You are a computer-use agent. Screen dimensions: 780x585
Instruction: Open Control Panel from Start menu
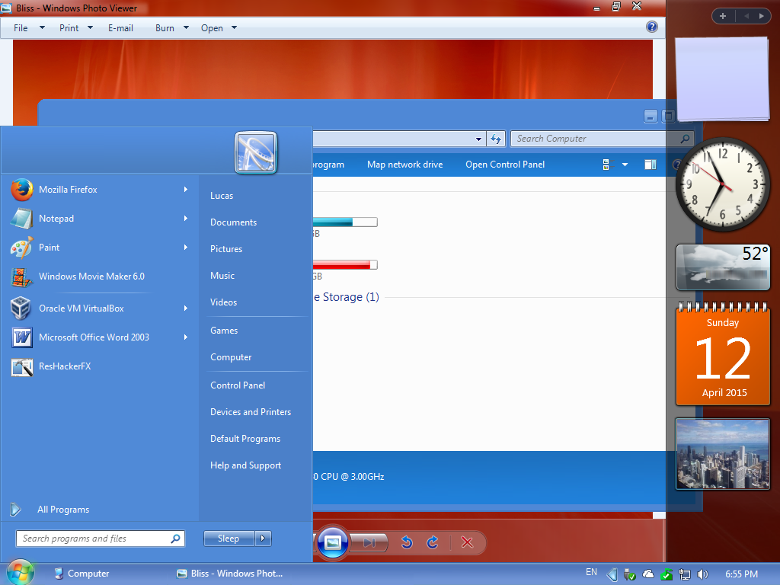[x=238, y=385]
